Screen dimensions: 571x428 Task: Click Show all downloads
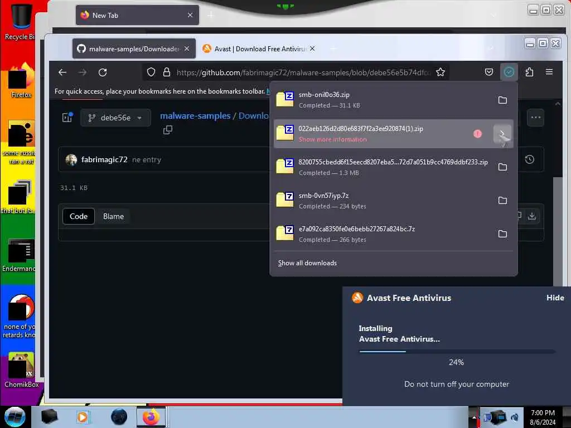pos(307,263)
